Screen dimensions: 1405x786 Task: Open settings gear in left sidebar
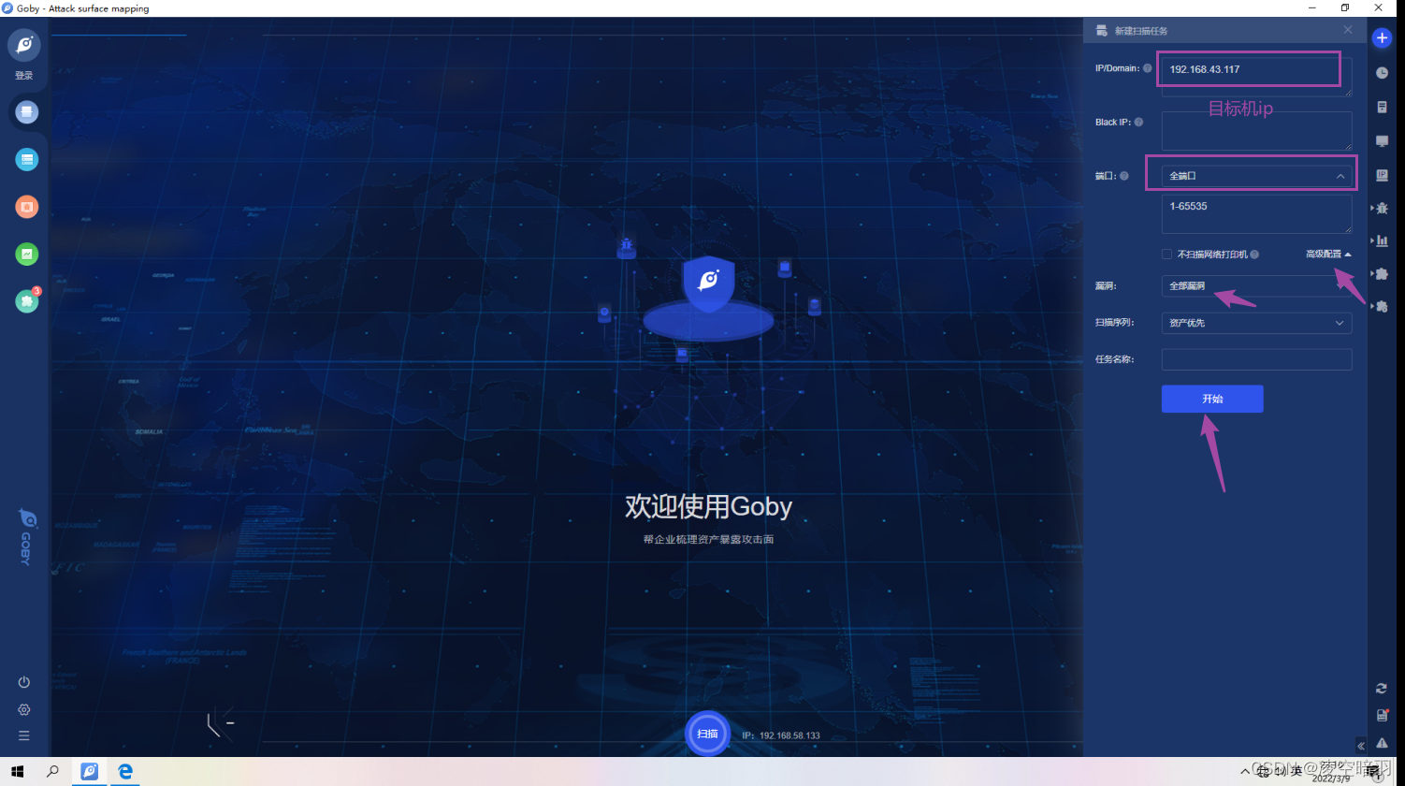[x=24, y=709]
